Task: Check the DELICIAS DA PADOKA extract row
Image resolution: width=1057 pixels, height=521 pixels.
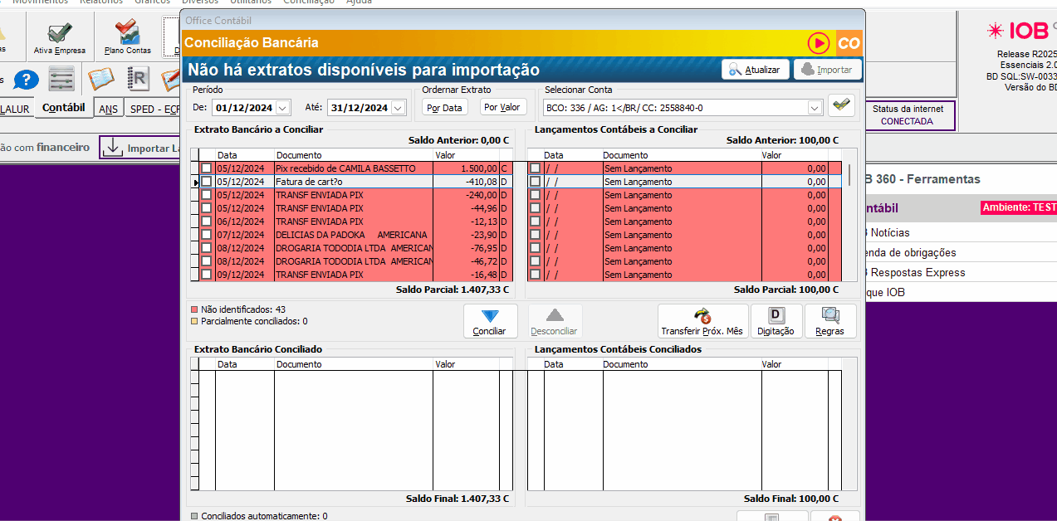Action: pyautogui.click(x=206, y=235)
